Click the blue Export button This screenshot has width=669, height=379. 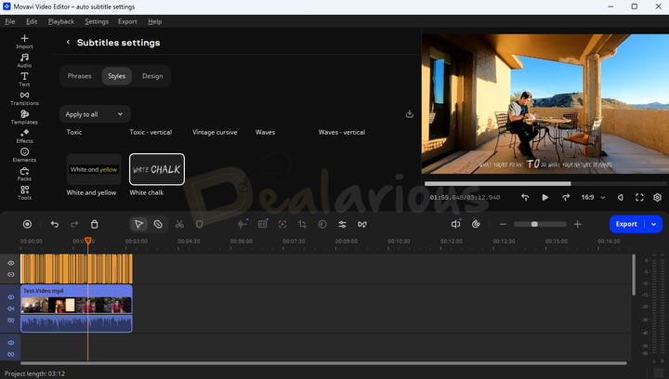pos(626,224)
